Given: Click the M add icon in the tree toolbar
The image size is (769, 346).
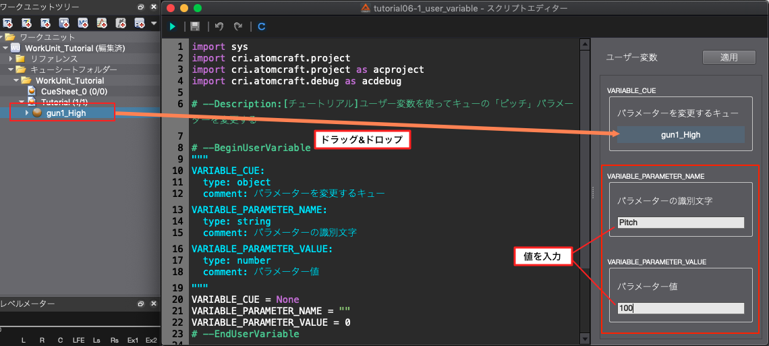Looking at the screenshot, I should (x=83, y=22).
